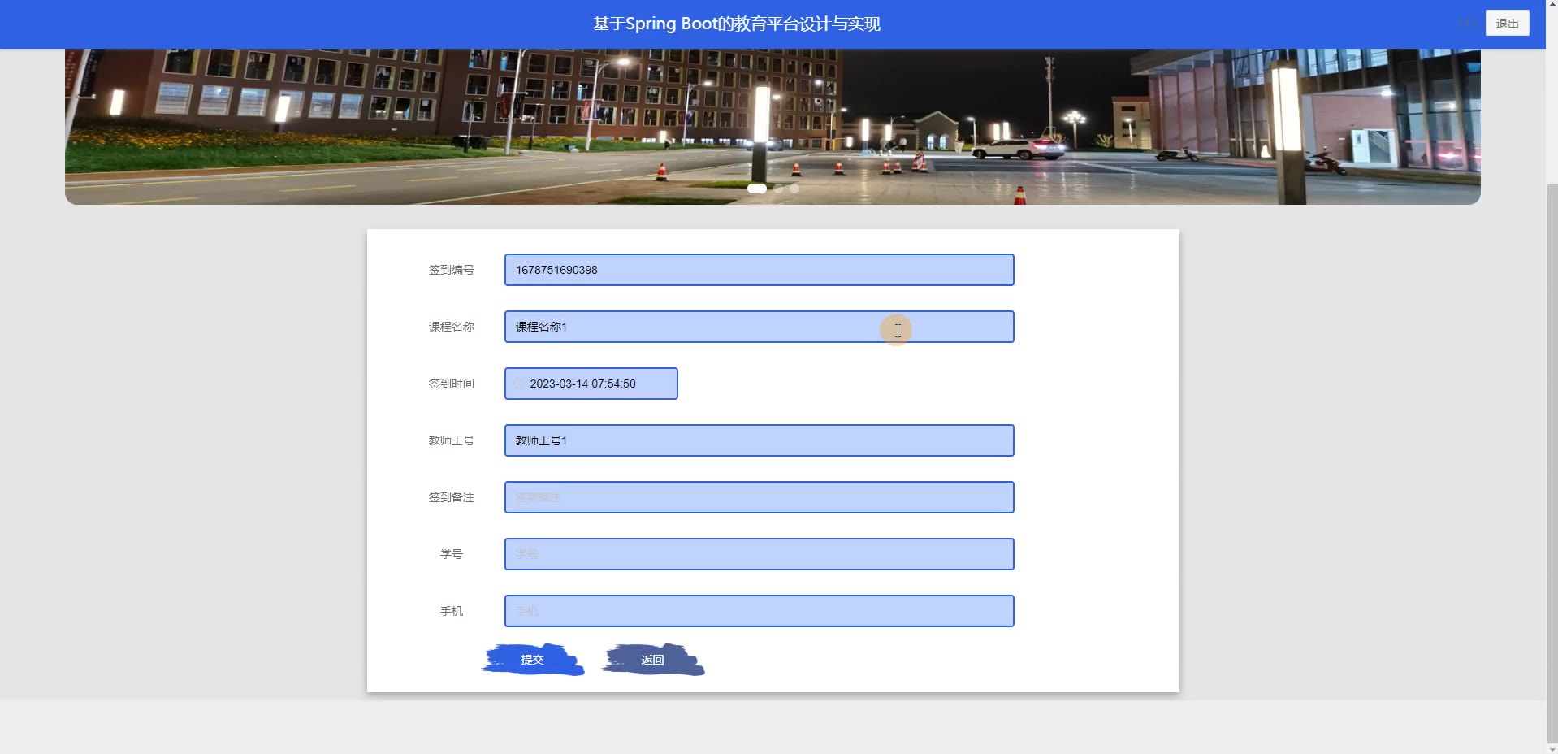Click the 签到编号 input field
The width and height of the screenshot is (1558, 754).
(x=759, y=270)
